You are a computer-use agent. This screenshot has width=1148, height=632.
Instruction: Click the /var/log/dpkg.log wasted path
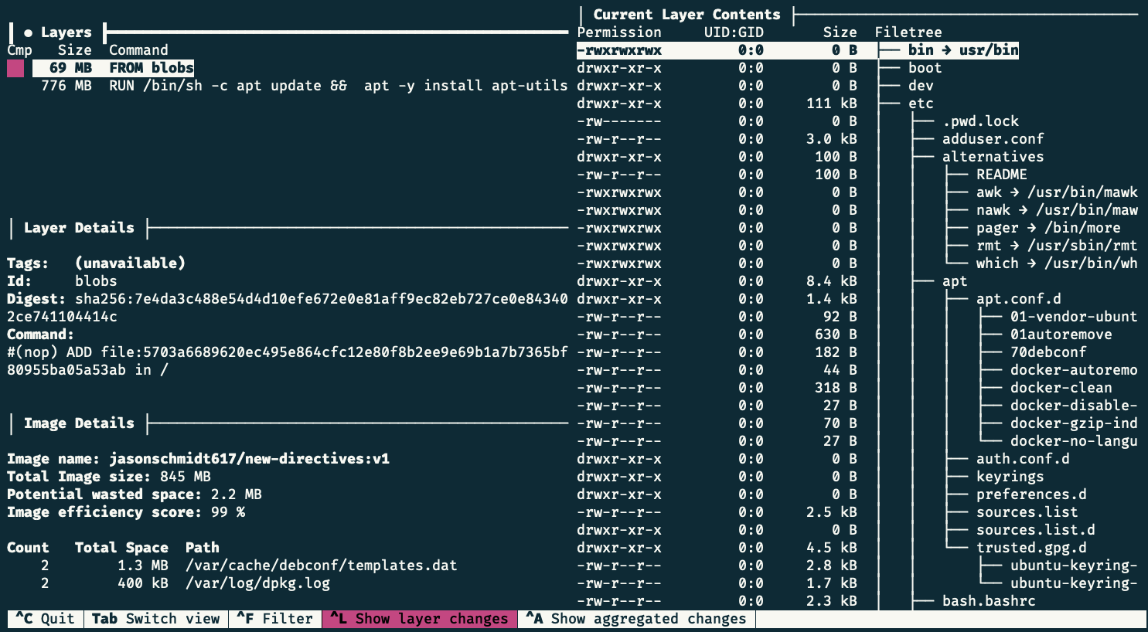[x=257, y=583]
